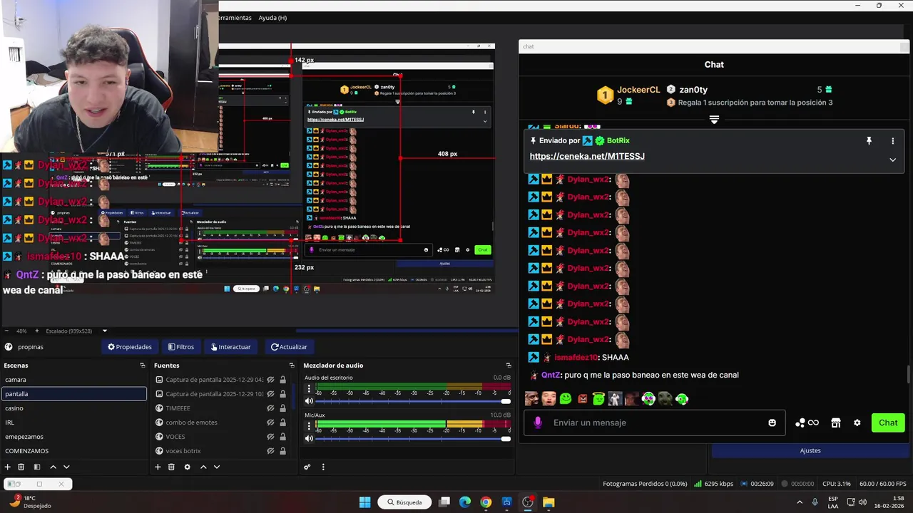Unlock the TIMEEEE source lock
This screenshot has height=513, width=913.
[282, 408]
